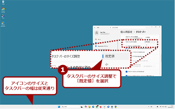Open taskbar Chrome icon with notification badge

pyautogui.click(x=97, y=107)
